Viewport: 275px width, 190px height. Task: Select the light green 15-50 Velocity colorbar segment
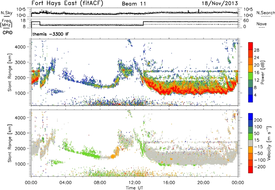click(251, 136)
